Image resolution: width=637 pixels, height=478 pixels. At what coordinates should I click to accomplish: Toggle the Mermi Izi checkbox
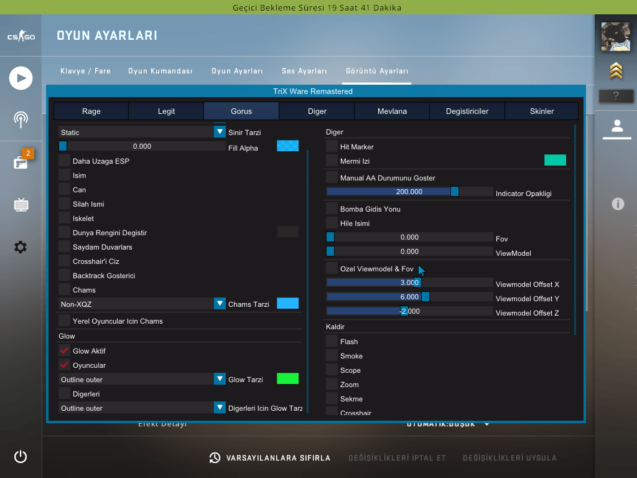(332, 161)
